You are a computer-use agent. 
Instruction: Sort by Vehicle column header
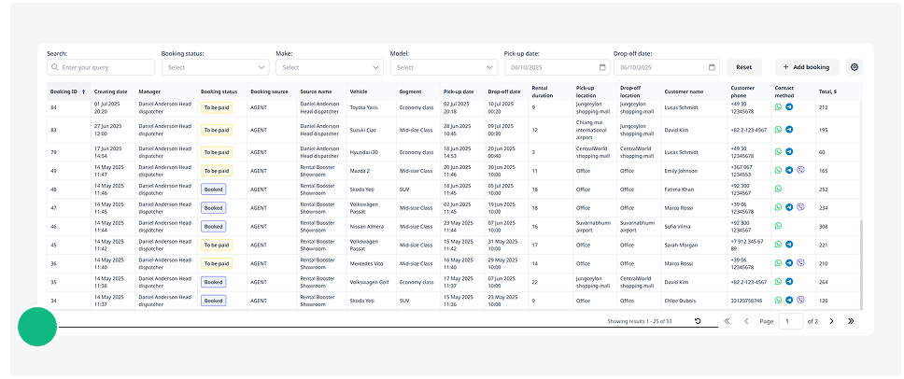tap(359, 91)
